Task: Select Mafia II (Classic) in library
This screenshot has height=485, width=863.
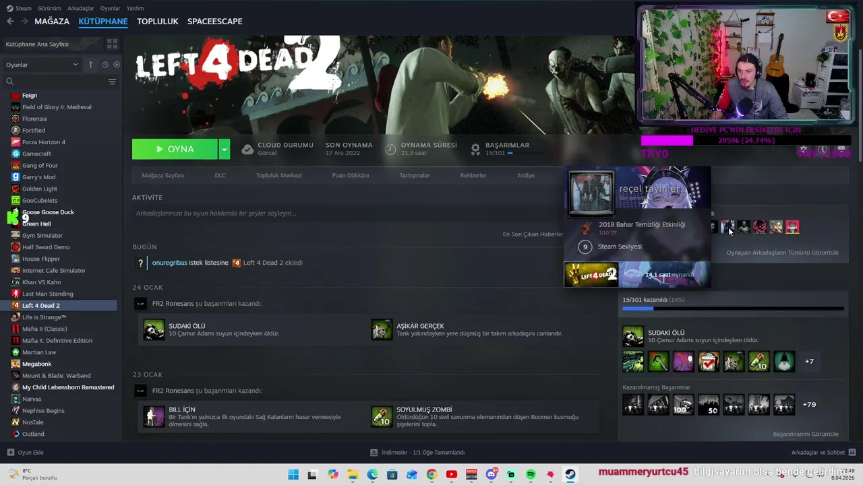Action: point(44,329)
